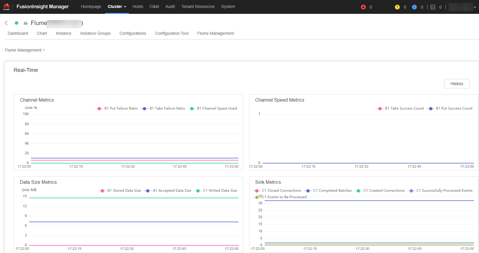Screen dimensions: 479x253
Task: Go to Tenant Resources in top navigation
Action: [x=198, y=6]
